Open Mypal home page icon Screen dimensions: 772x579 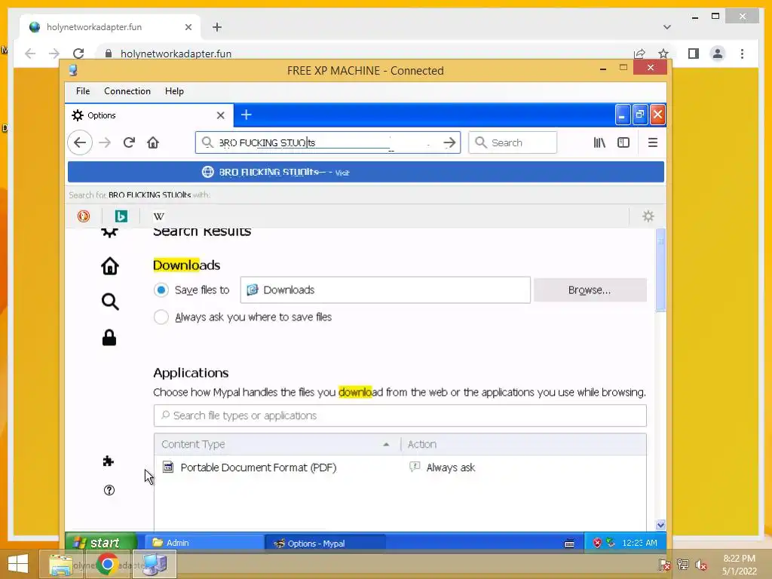coord(153,142)
